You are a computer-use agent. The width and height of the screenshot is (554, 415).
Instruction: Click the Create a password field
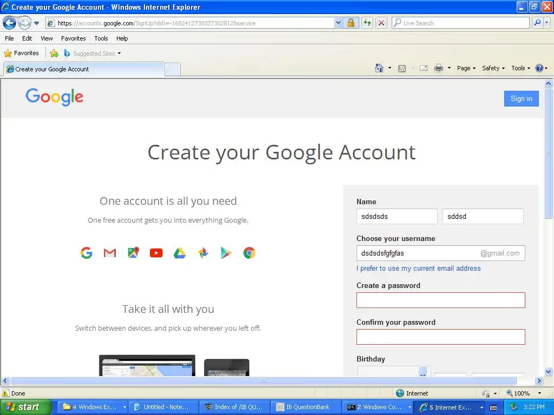[440, 300]
